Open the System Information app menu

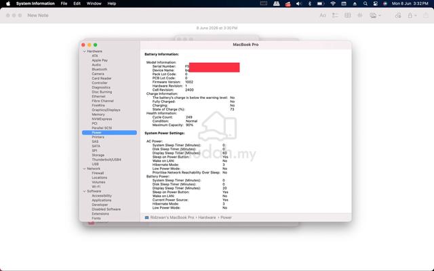click(35, 3)
